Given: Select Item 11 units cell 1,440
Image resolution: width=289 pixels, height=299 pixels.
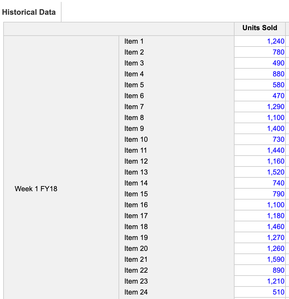Looking at the screenshot, I should click(x=260, y=150).
